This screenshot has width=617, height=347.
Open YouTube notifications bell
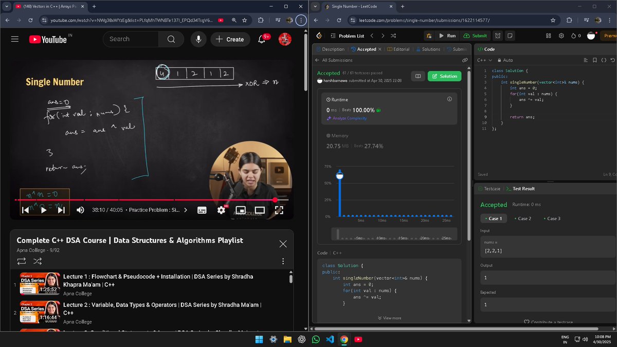coord(262,39)
